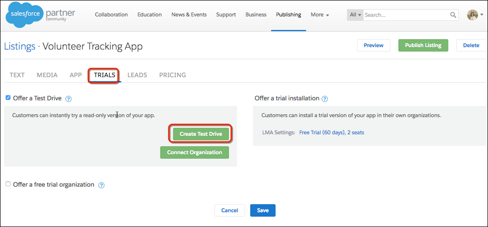The width and height of the screenshot is (488, 227).
Task: Select the Publishing menu item
Action: pos(288,15)
